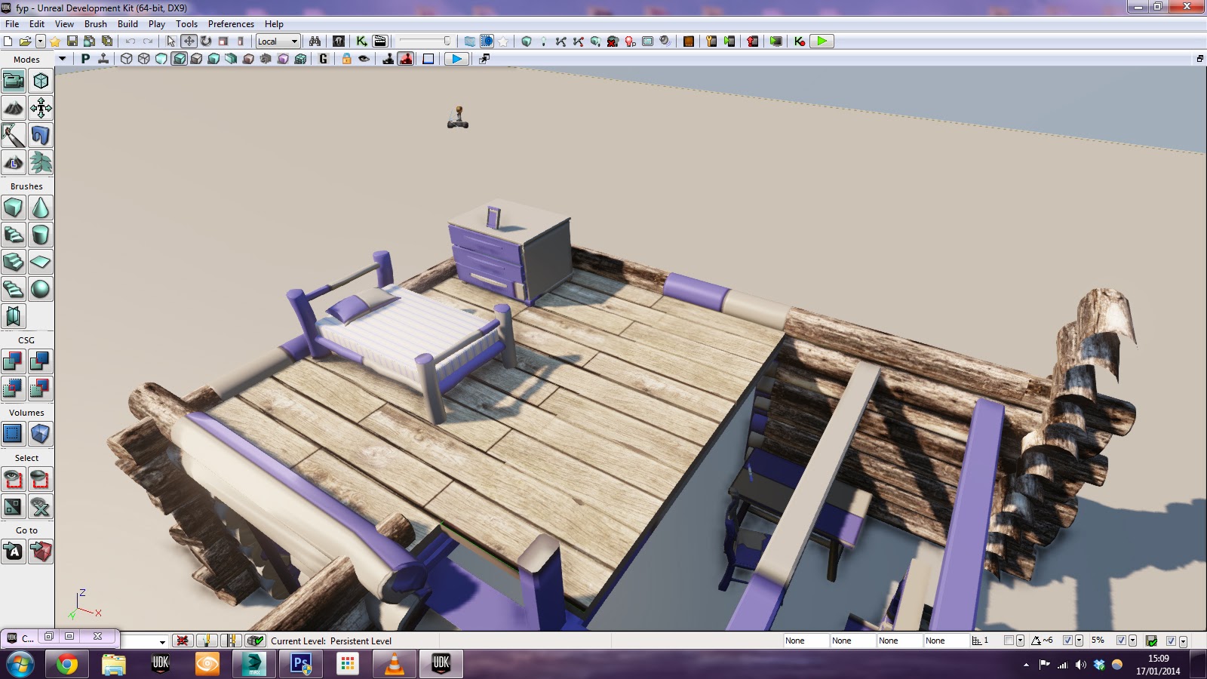Image resolution: width=1207 pixels, height=679 pixels.
Task: Select the rotate widget tool
Action: coord(205,41)
